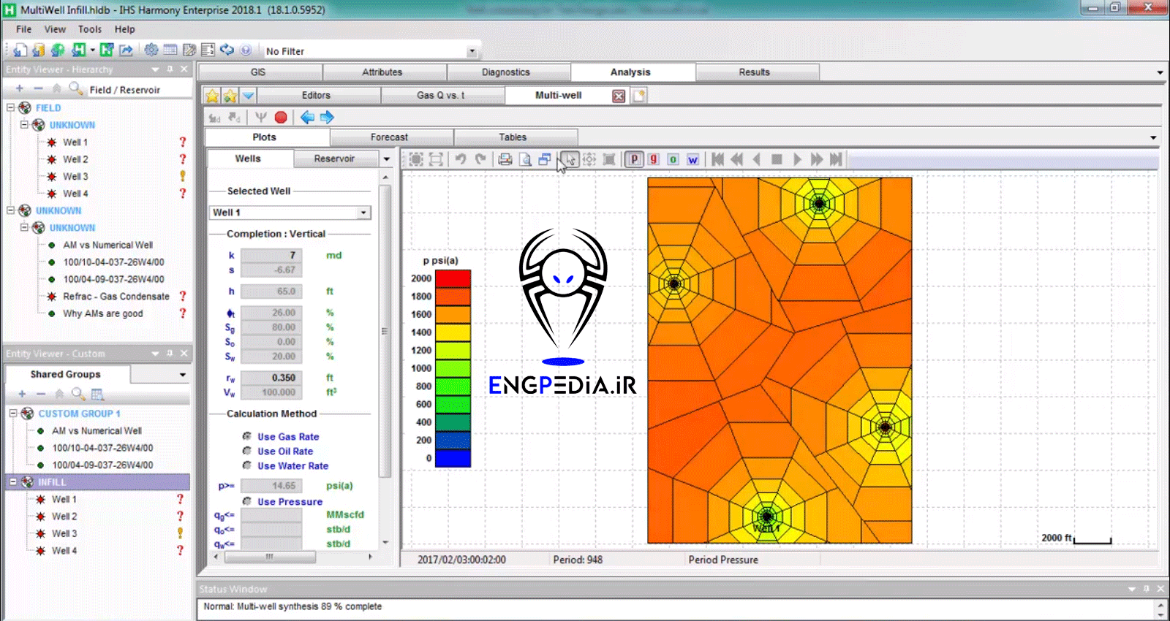Click the blue 0 psi legend swatch
This screenshot has width=1170, height=621.
(x=453, y=458)
